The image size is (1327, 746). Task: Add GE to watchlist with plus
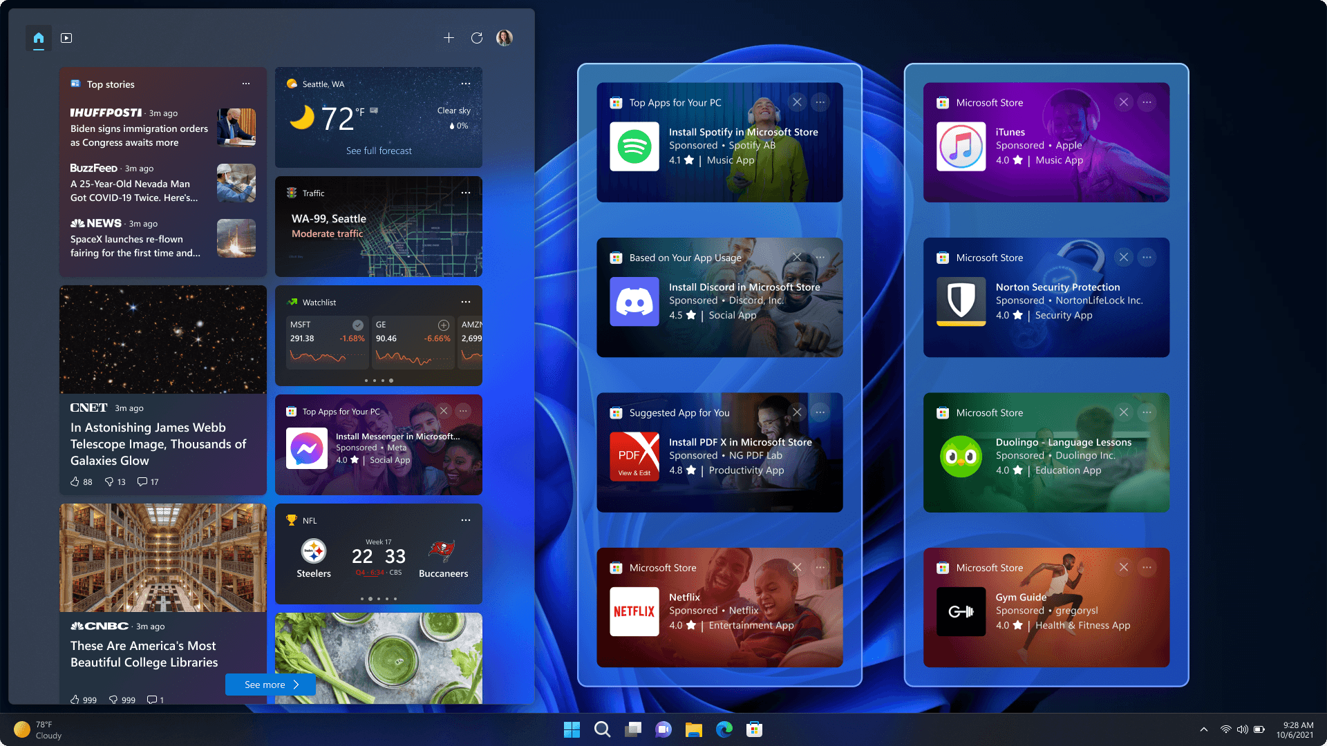(444, 325)
